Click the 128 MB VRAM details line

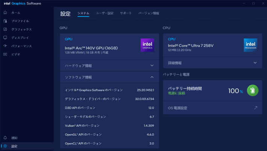86,53
